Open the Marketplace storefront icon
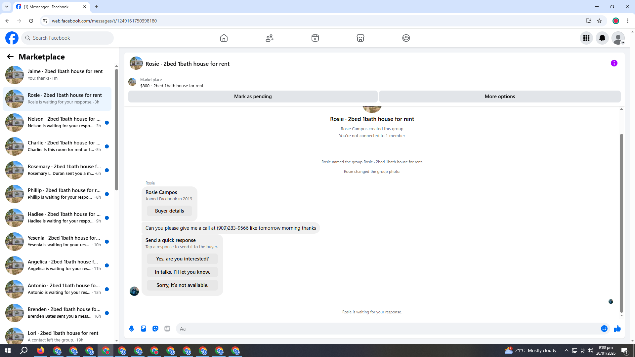 click(x=360, y=38)
